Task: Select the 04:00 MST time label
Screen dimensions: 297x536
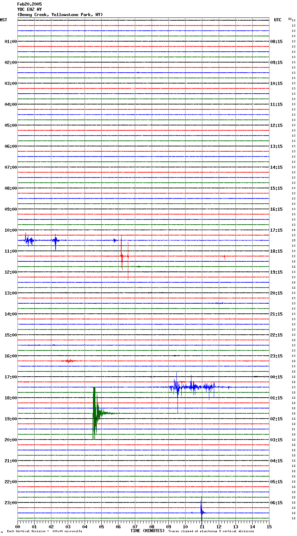Action: pyautogui.click(x=11, y=104)
